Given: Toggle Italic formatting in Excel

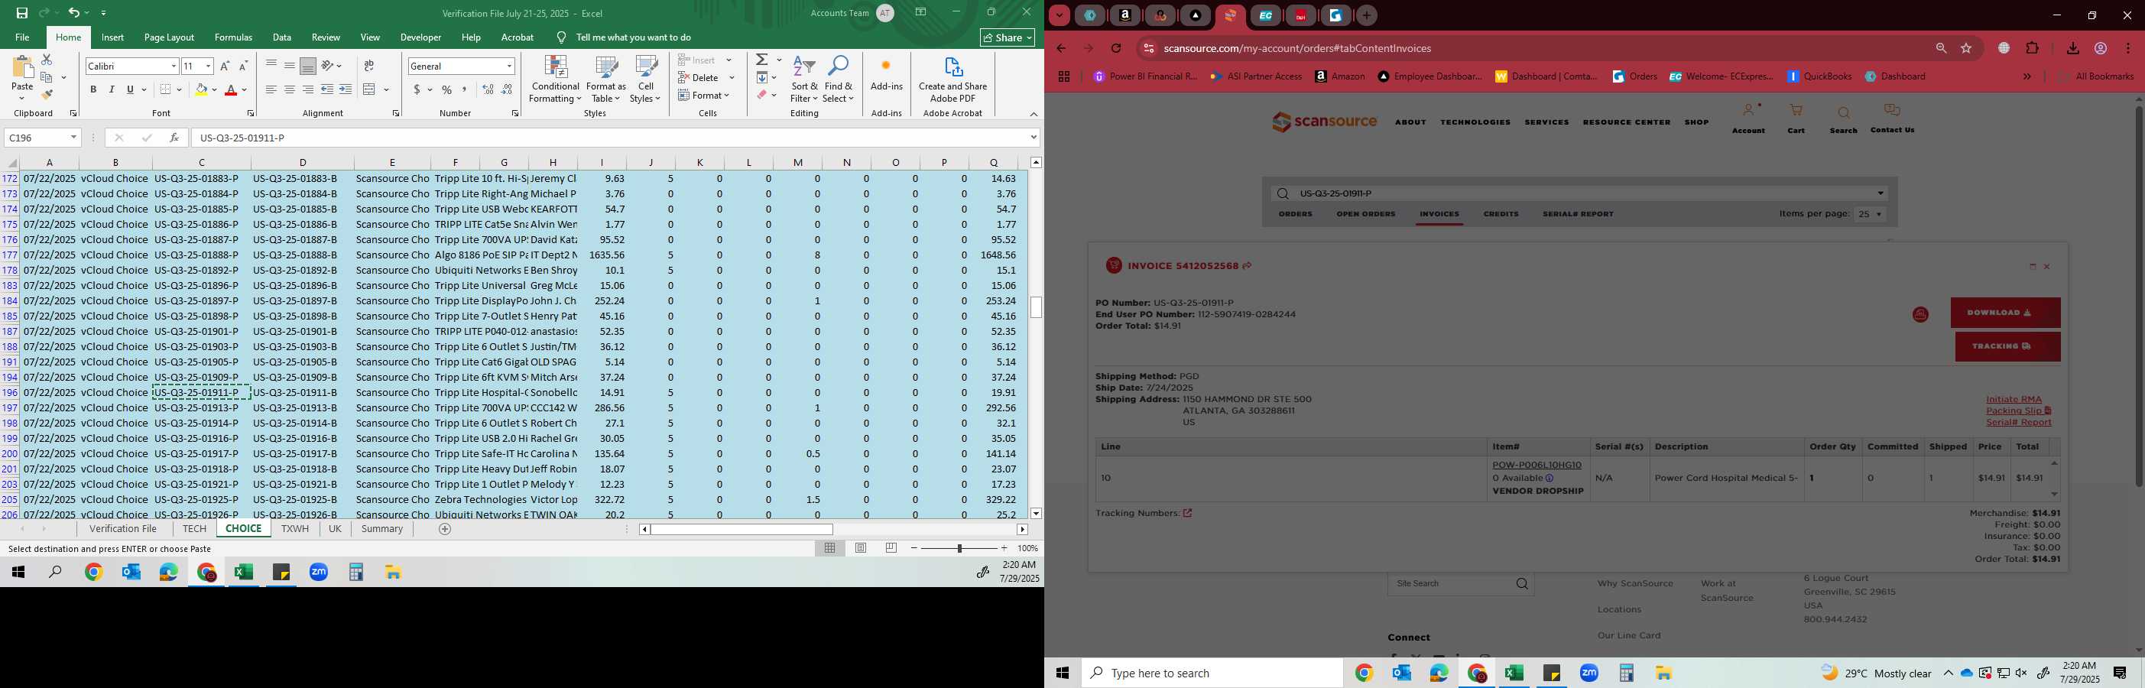Looking at the screenshot, I should point(112,89).
